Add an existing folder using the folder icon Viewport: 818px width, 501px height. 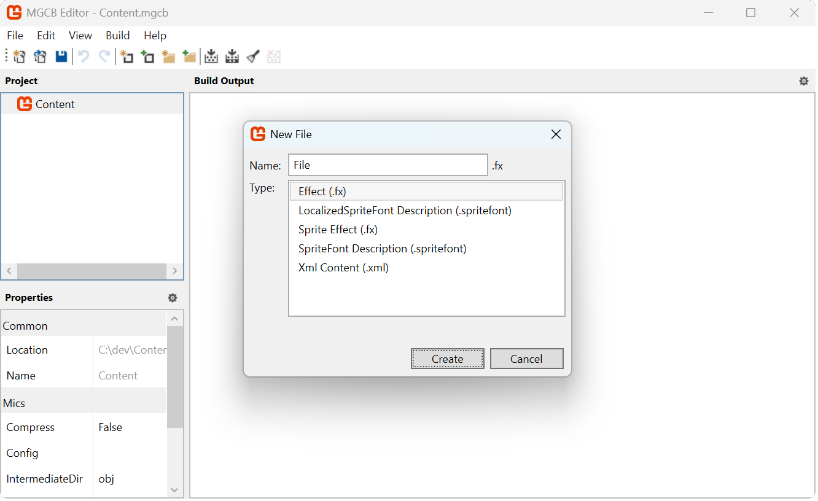(189, 56)
